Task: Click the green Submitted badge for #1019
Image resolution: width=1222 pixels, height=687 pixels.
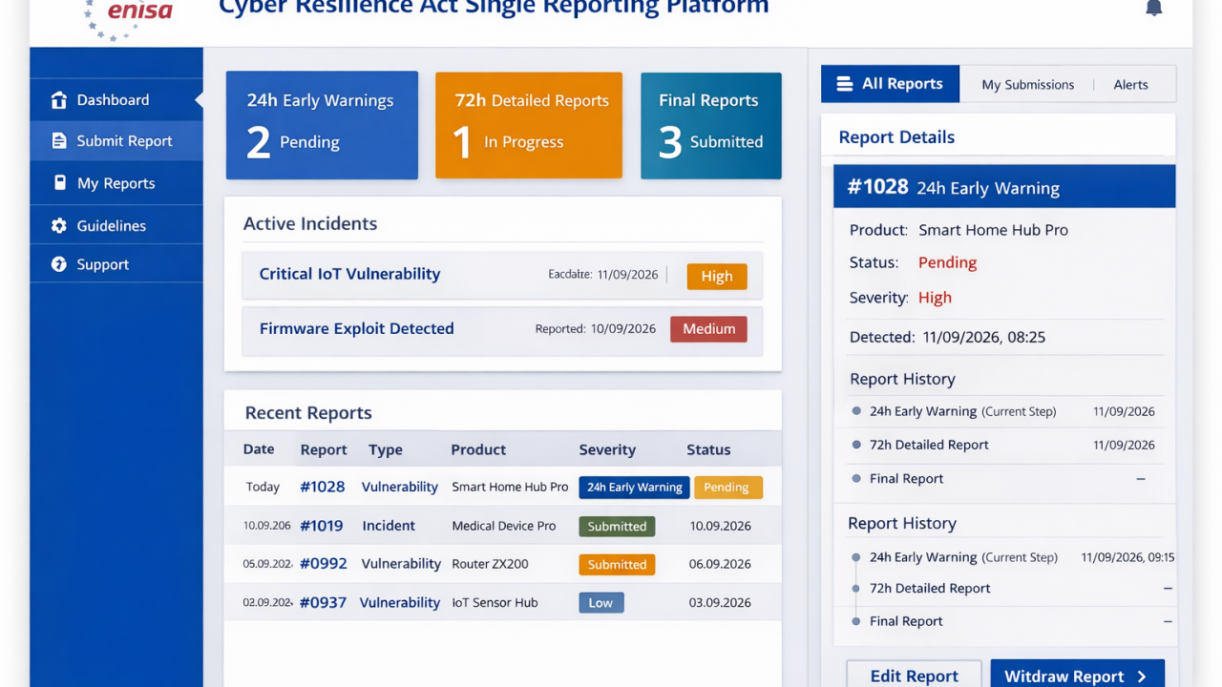Action: pyautogui.click(x=617, y=527)
